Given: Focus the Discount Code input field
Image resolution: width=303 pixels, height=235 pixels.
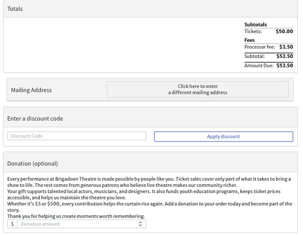Looking at the screenshot, I should [x=77, y=136].
